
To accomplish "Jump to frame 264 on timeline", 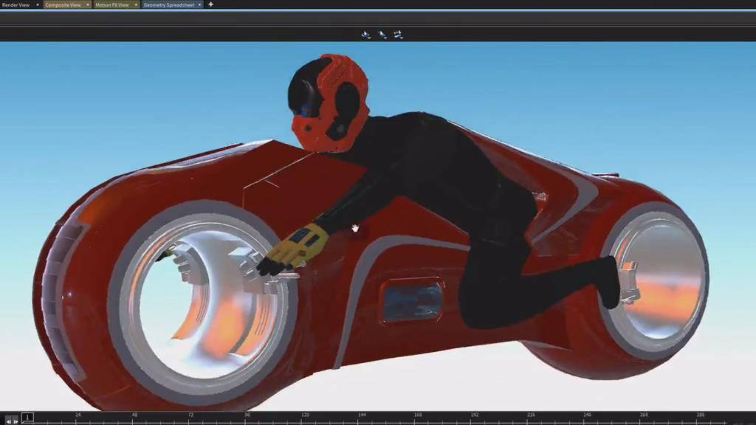I will [x=644, y=415].
